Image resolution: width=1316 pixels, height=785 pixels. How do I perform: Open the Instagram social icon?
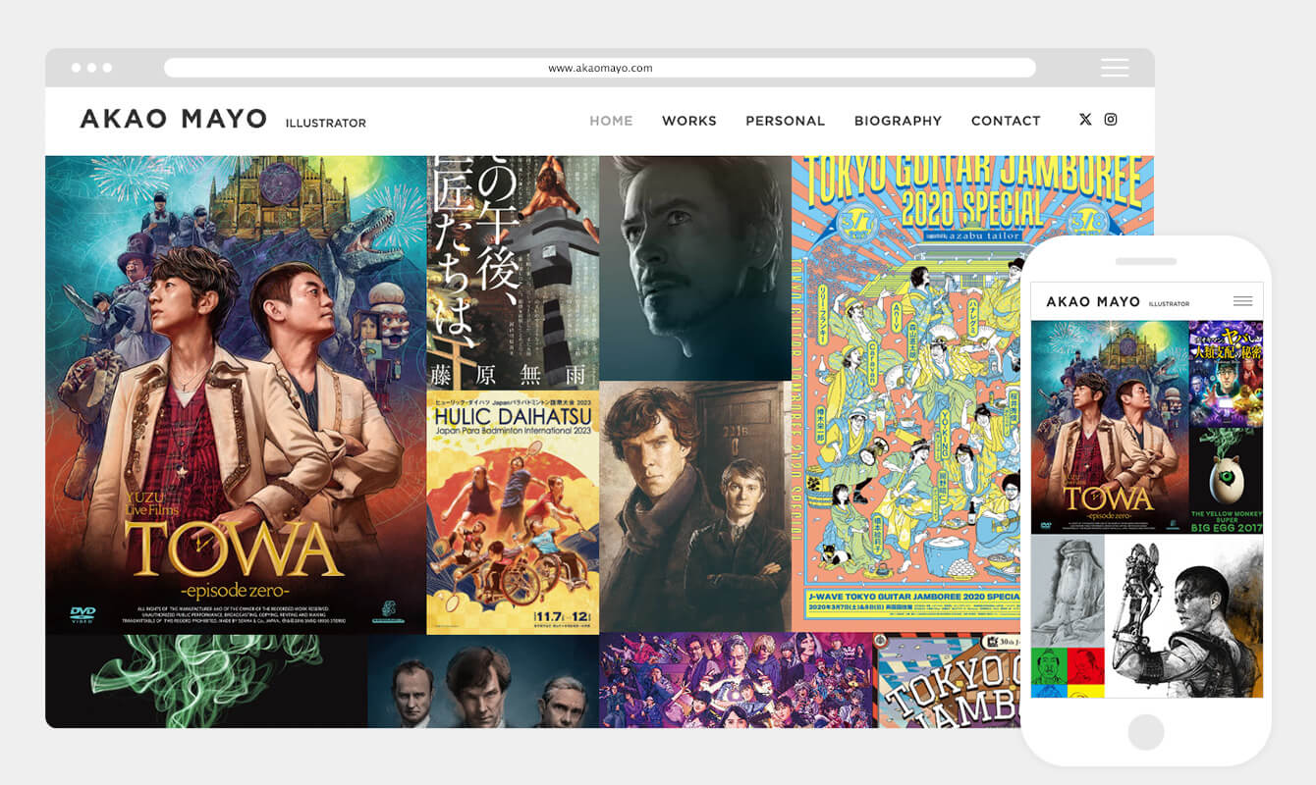click(1111, 120)
